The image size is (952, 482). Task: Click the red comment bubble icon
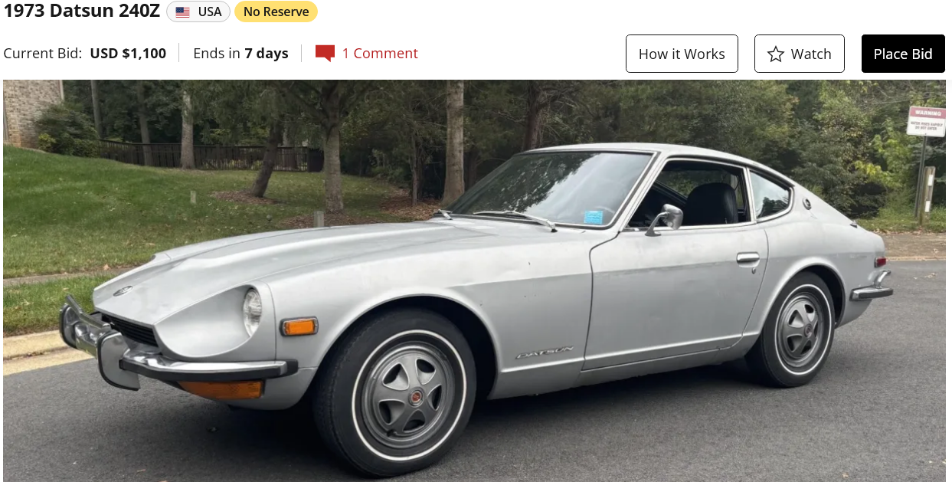click(x=325, y=54)
